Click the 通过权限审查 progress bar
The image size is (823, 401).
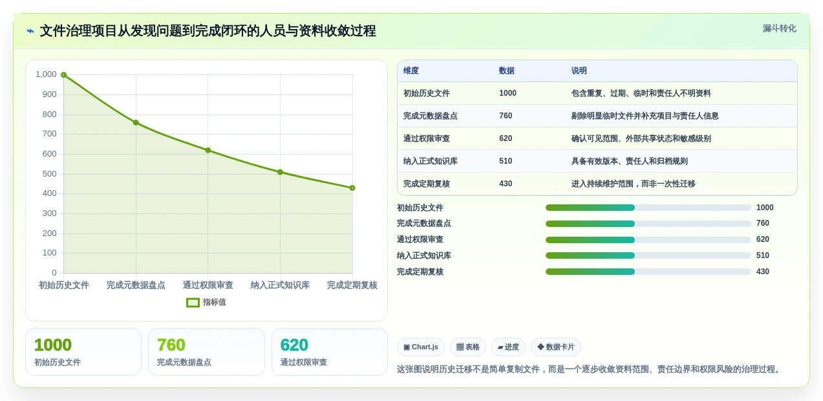pos(648,240)
